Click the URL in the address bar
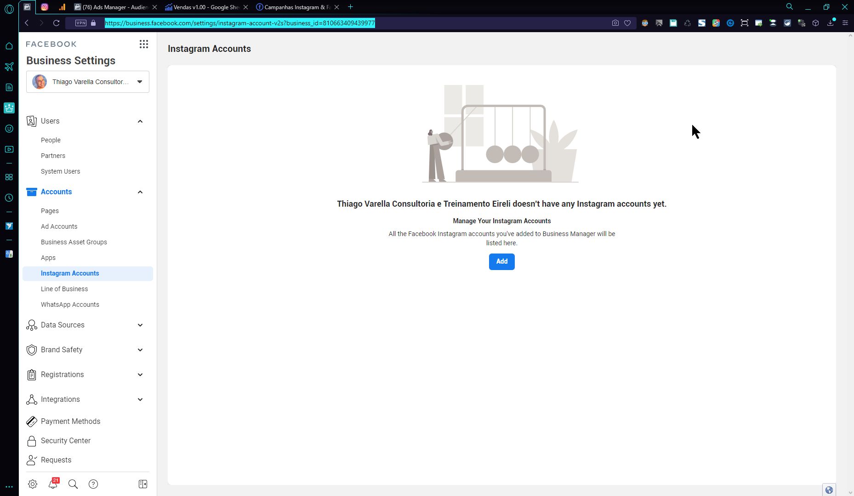Viewport: 854px width, 496px height. (240, 23)
